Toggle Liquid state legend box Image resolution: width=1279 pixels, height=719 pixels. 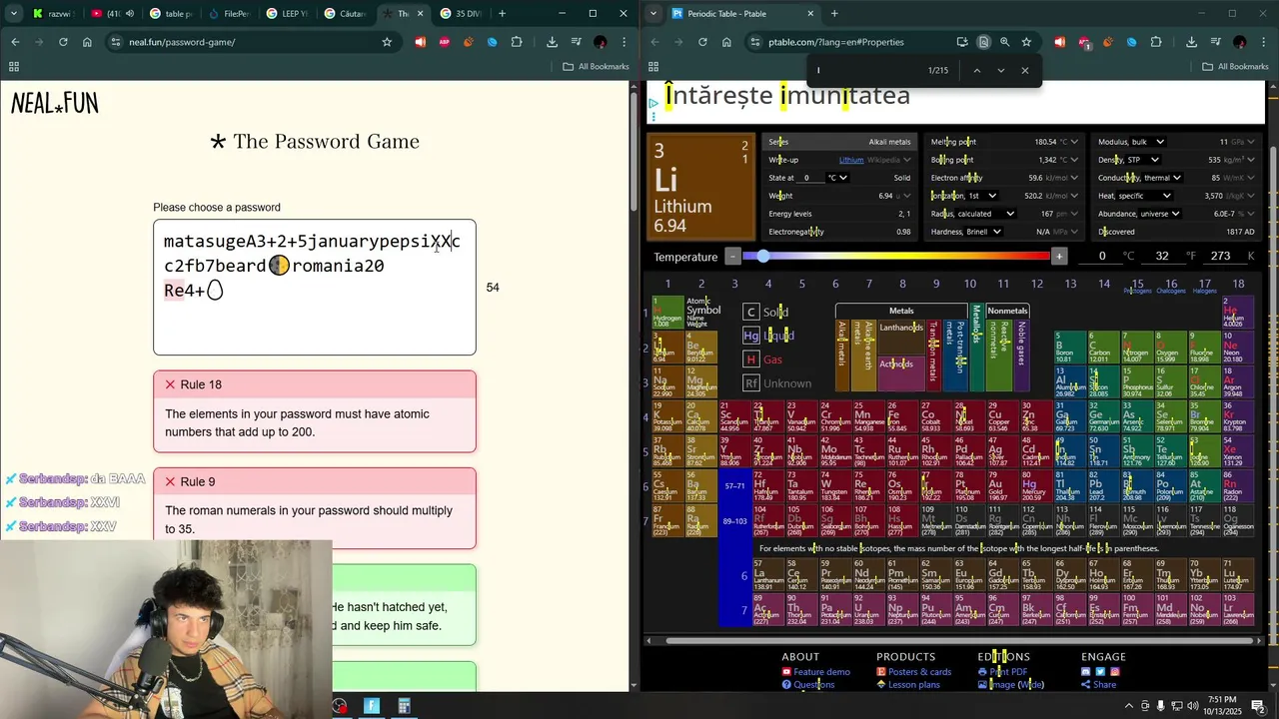click(751, 336)
